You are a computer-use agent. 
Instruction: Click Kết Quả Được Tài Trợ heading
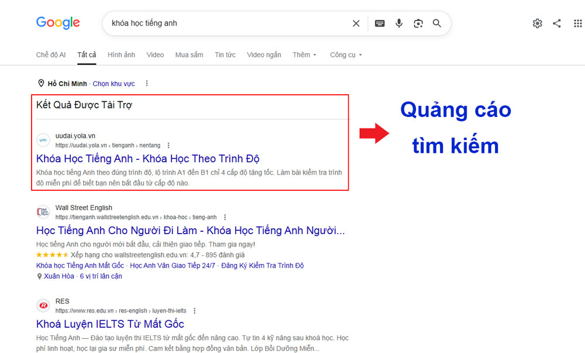tap(84, 105)
